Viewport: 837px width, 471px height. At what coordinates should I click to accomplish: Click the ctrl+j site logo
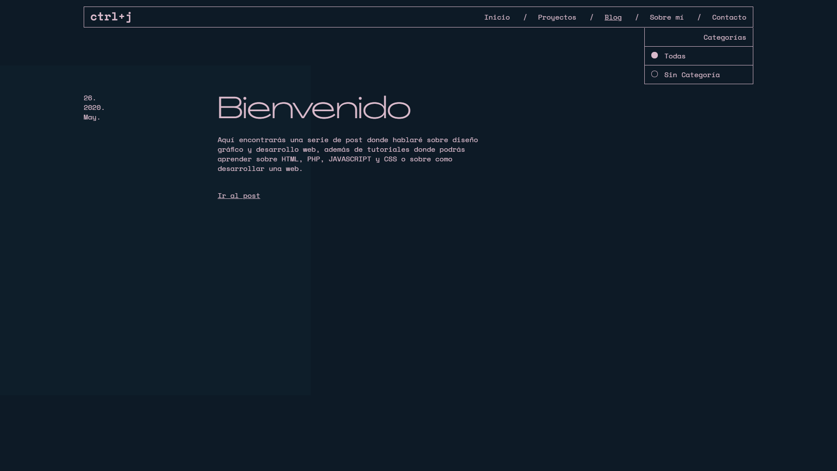(110, 17)
